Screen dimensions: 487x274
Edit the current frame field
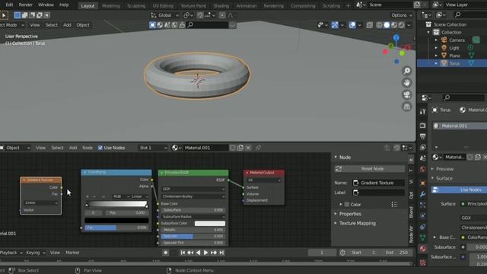pyautogui.click(x=322, y=253)
